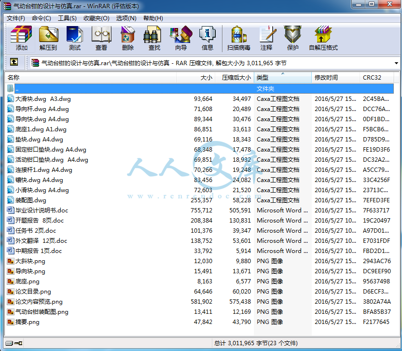Select file 底座.png
The image size is (402, 351).
coord(27,281)
